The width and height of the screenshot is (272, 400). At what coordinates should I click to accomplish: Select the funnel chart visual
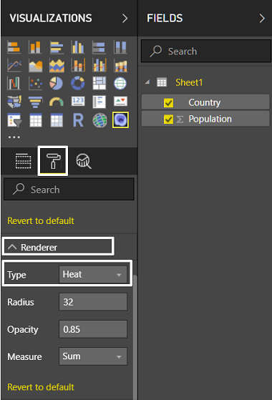[35, 102]
